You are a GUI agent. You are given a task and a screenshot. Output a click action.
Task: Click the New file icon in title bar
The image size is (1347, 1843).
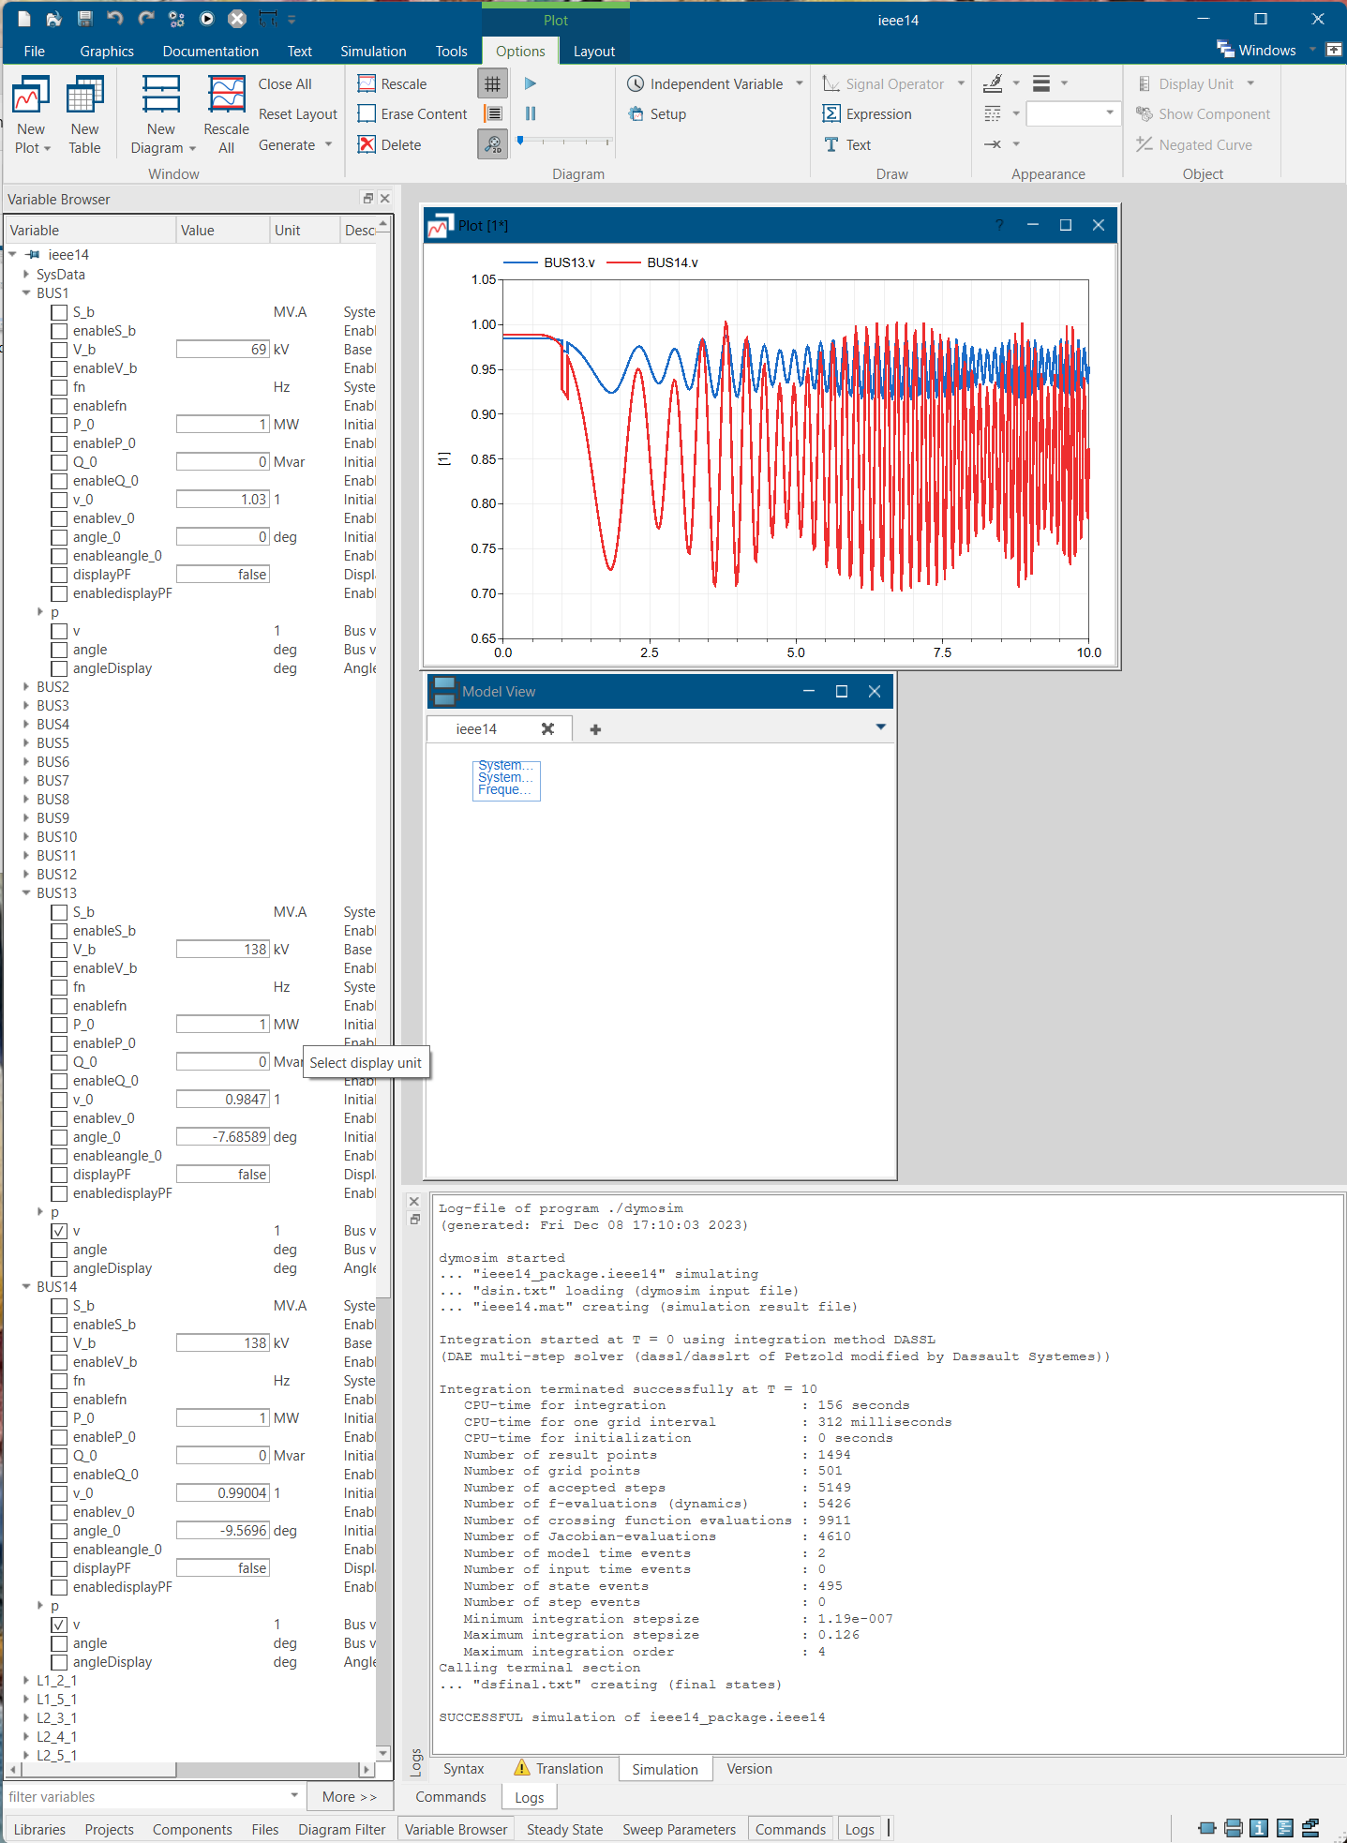click(x=24, y=19)
